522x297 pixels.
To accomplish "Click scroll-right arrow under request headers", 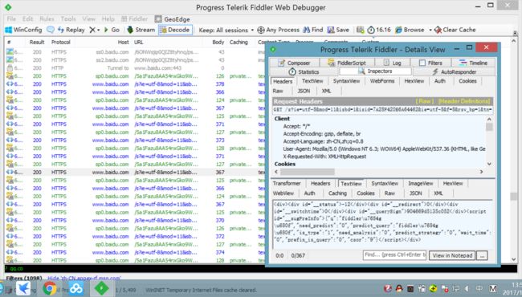I will (x=481, y=172).
